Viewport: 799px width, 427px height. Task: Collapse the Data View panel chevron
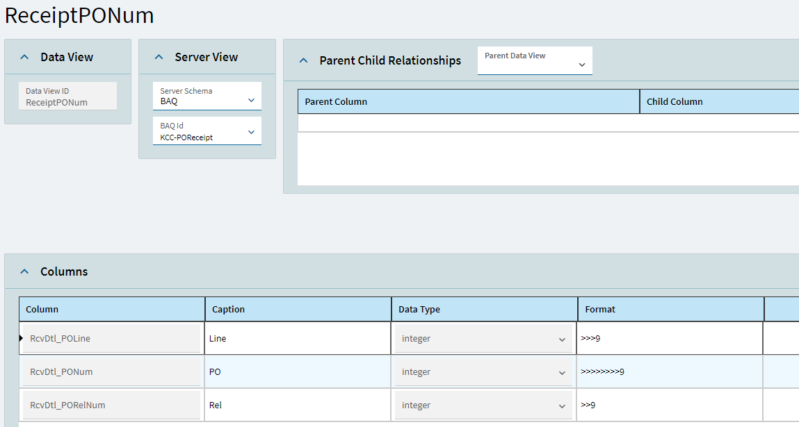24,58
